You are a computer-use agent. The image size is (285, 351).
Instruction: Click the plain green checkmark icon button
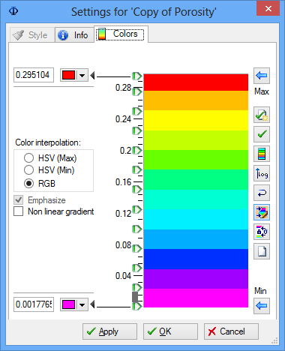[262, 134]
